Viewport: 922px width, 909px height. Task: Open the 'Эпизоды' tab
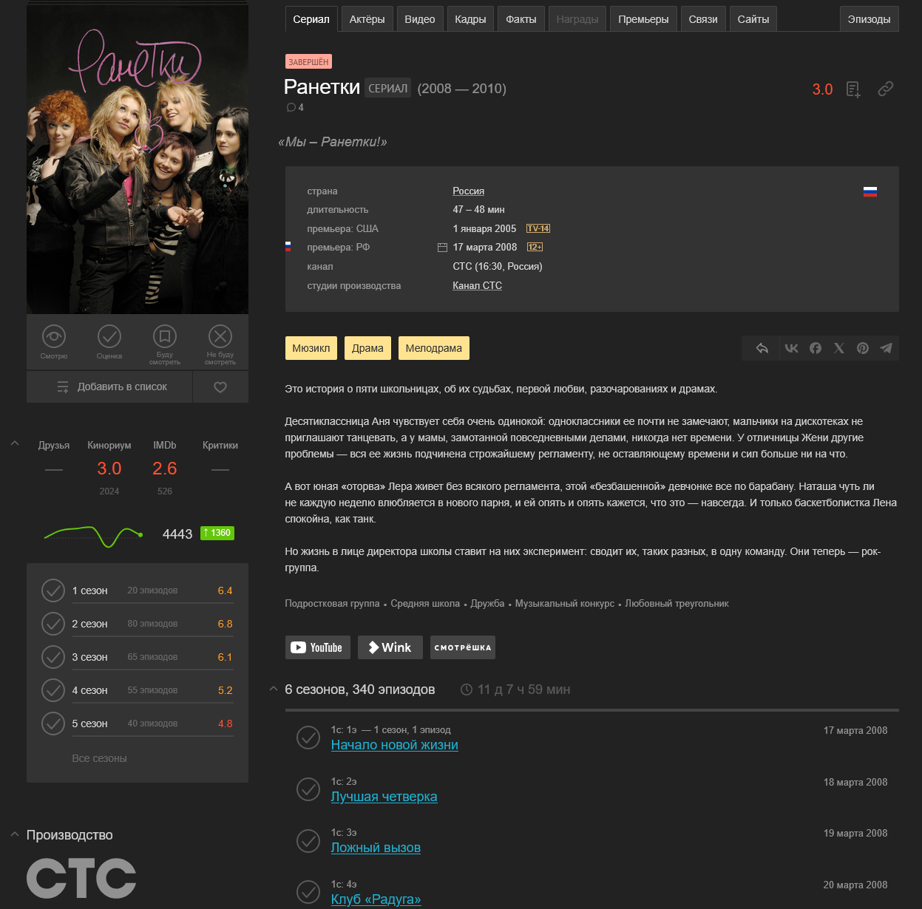pyautogui.click(x=870, y=19)
